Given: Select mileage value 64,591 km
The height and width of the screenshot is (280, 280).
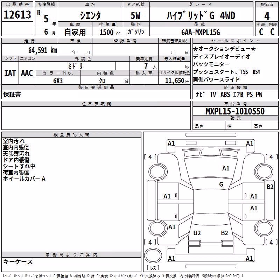Looking at the screenshot, I should pyautogui.click(x=43, y=50).
